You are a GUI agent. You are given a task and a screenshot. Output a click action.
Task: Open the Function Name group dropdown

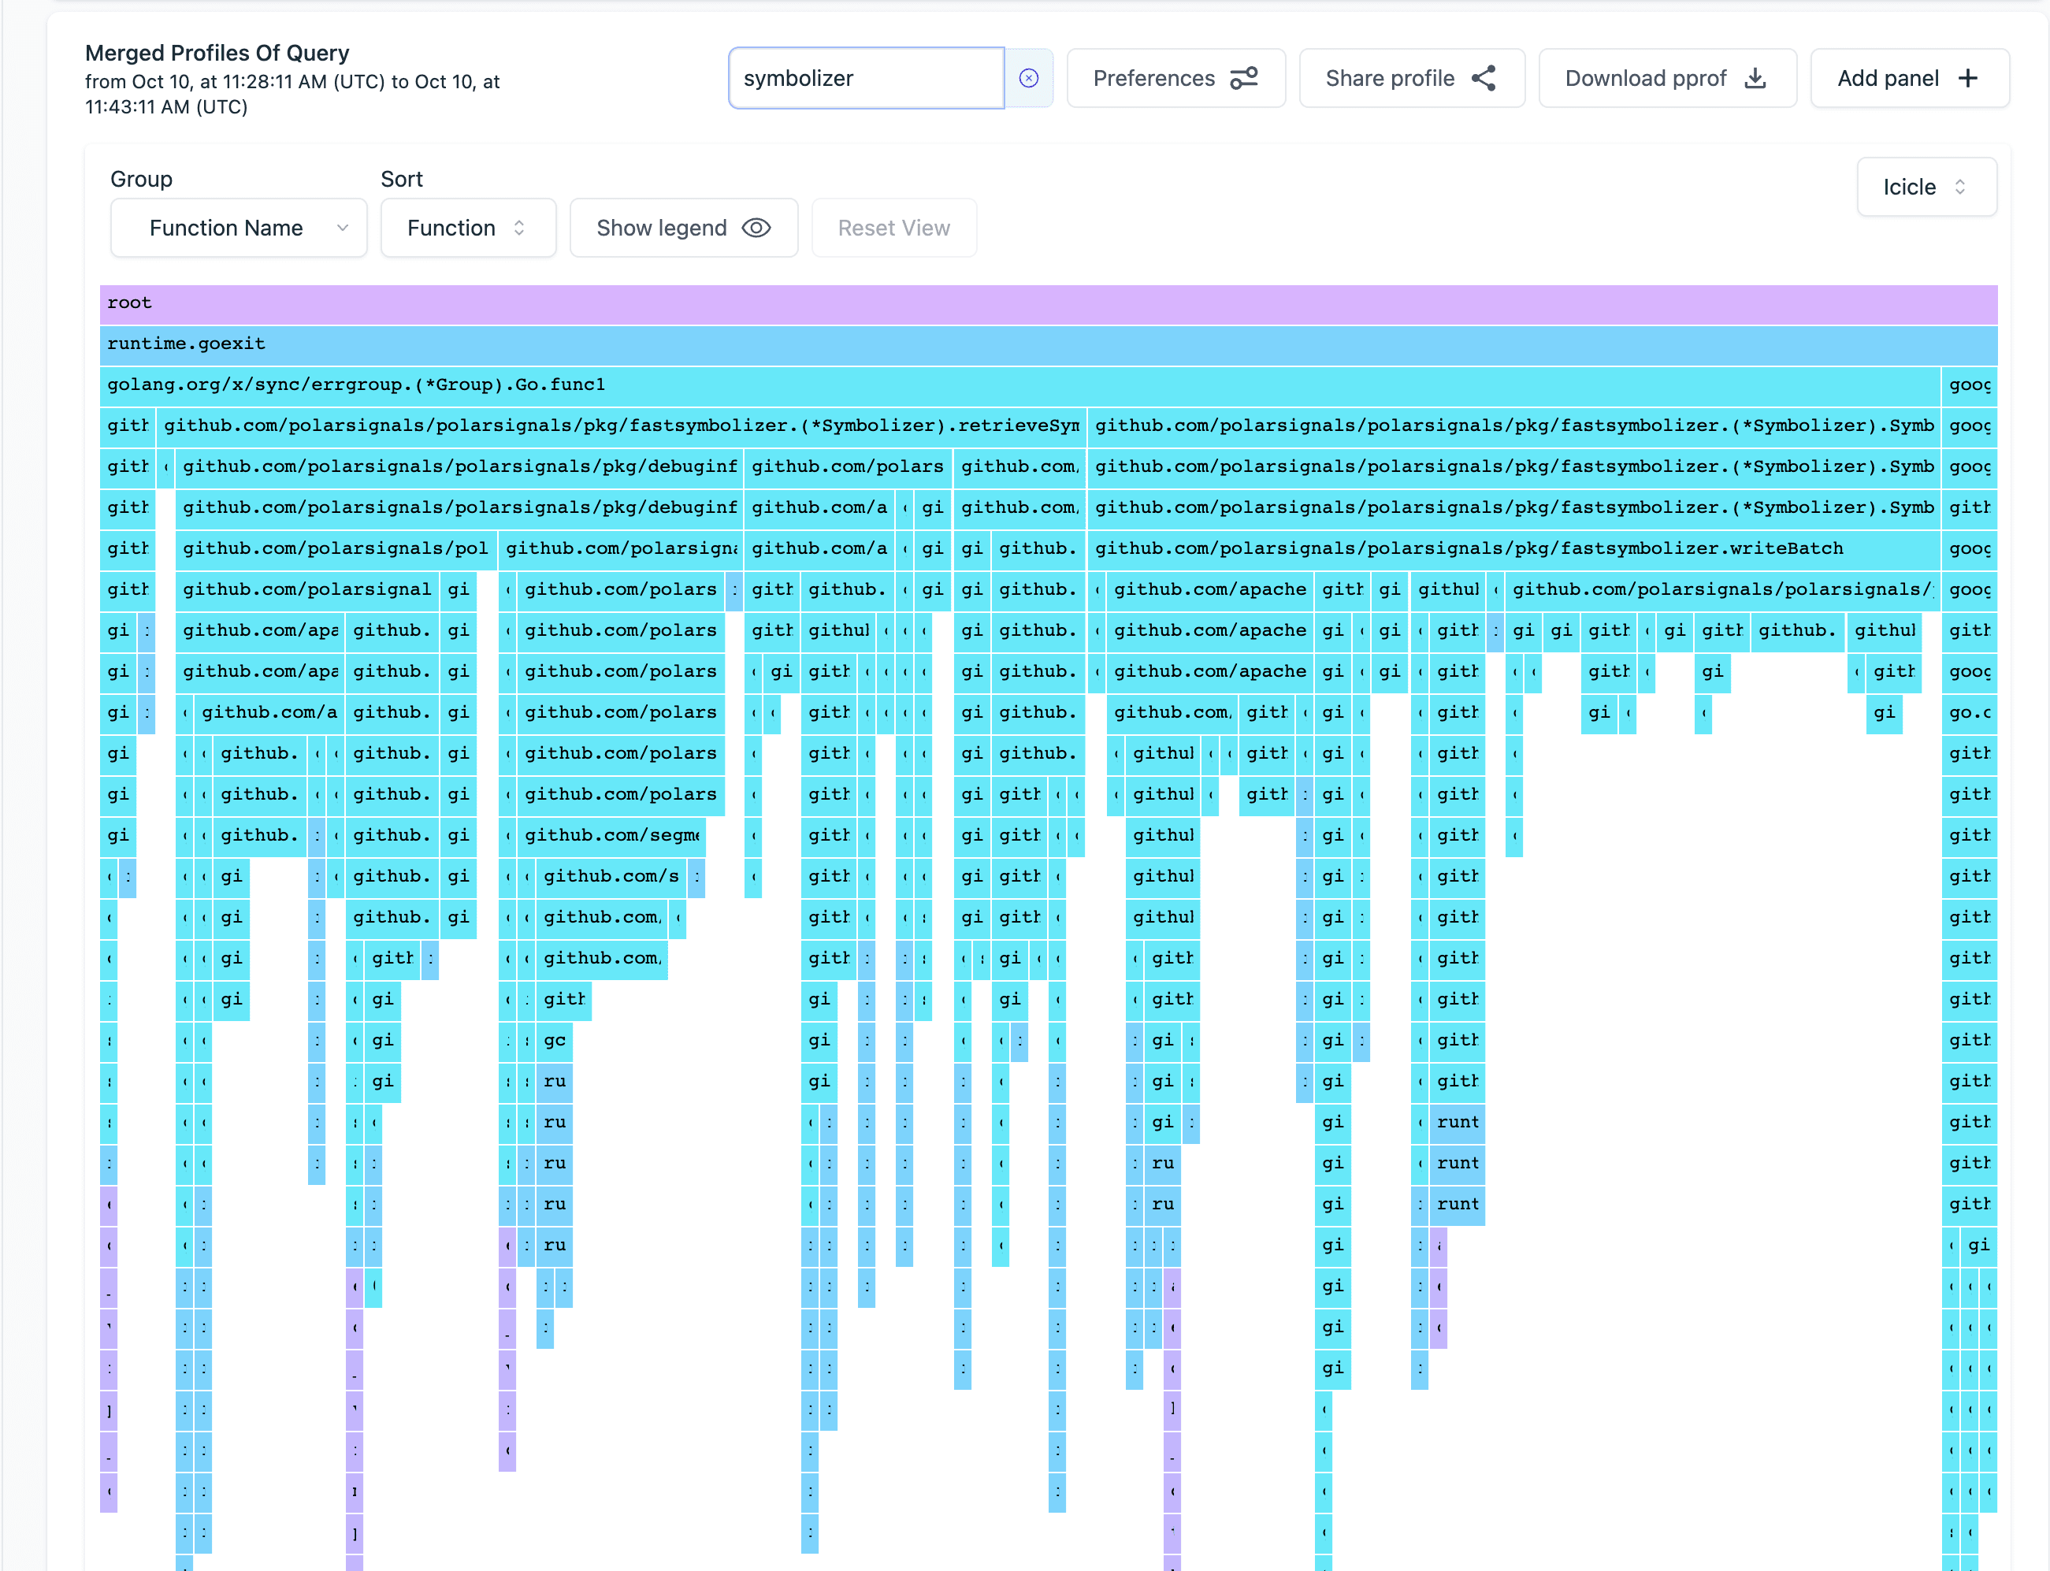point(239,228)
